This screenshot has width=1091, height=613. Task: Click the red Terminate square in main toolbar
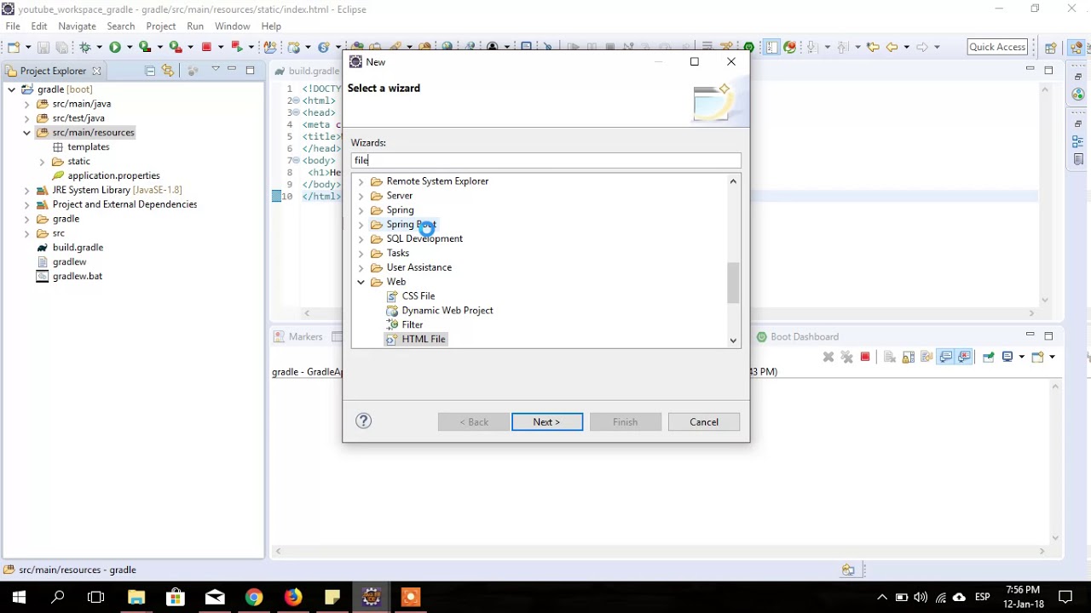[206, 48]
